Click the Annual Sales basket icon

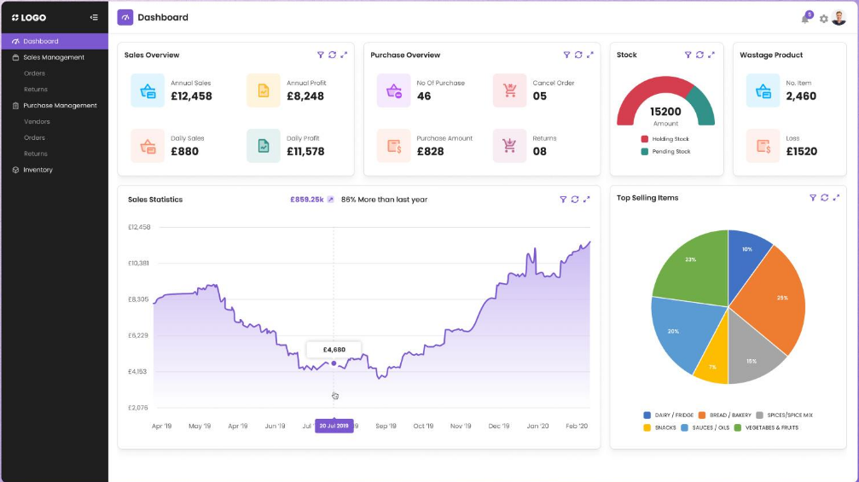[148, 90]
